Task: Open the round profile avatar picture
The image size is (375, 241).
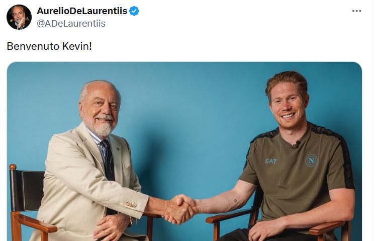Action: (19, 17)
